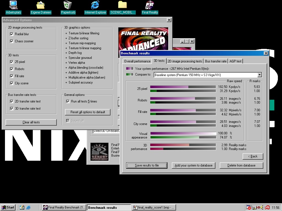Click Save results to file
This screenshot has width=282, height=211.
pos(147,165)
